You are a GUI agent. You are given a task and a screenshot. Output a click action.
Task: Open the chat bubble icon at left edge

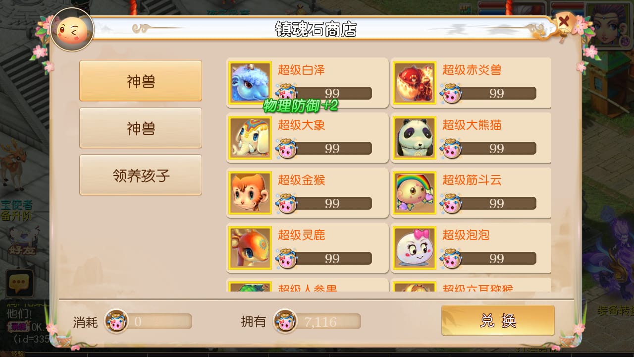point(19,284)
